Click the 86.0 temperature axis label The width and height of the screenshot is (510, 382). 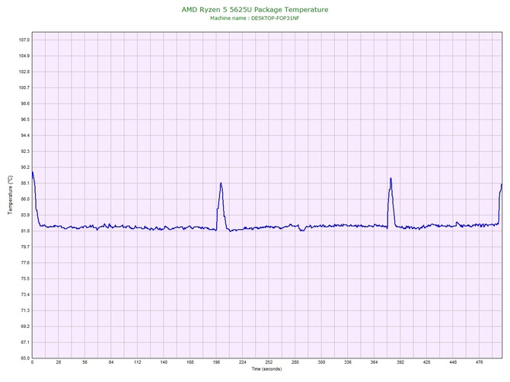[24, 199]
